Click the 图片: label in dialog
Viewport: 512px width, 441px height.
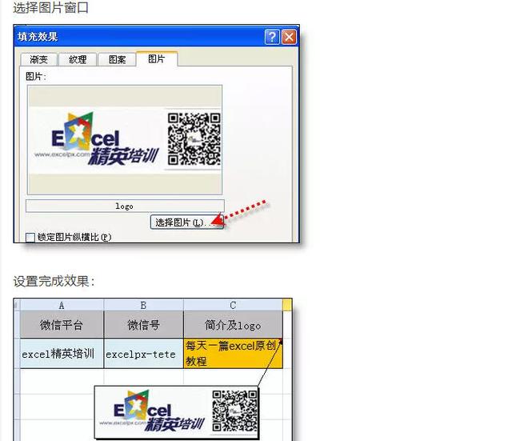coord(36,77)
